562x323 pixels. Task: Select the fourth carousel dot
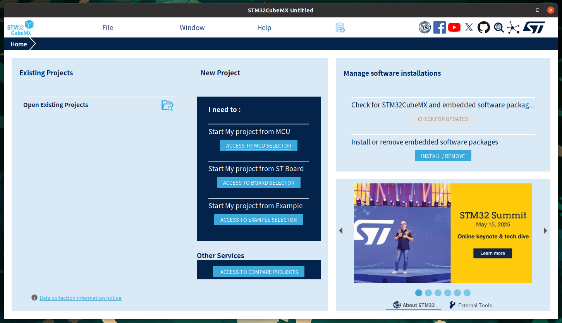[x=448, y=292]
